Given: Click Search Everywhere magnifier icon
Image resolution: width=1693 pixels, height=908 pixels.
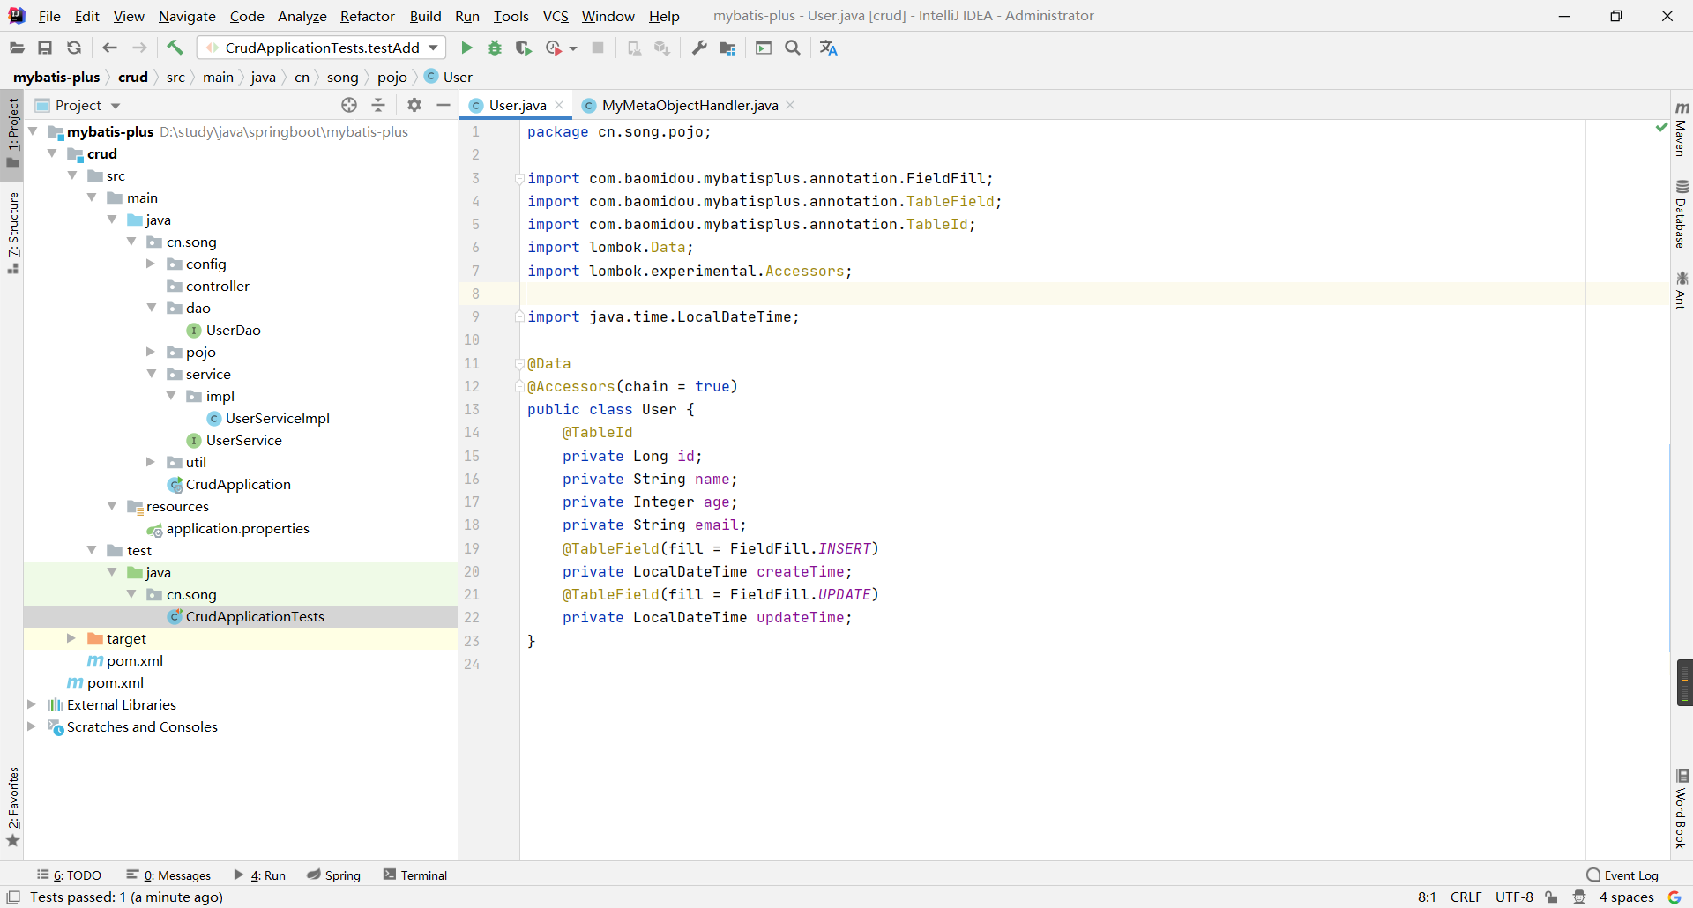Looking at the screenshot, I should pos(793,48).
